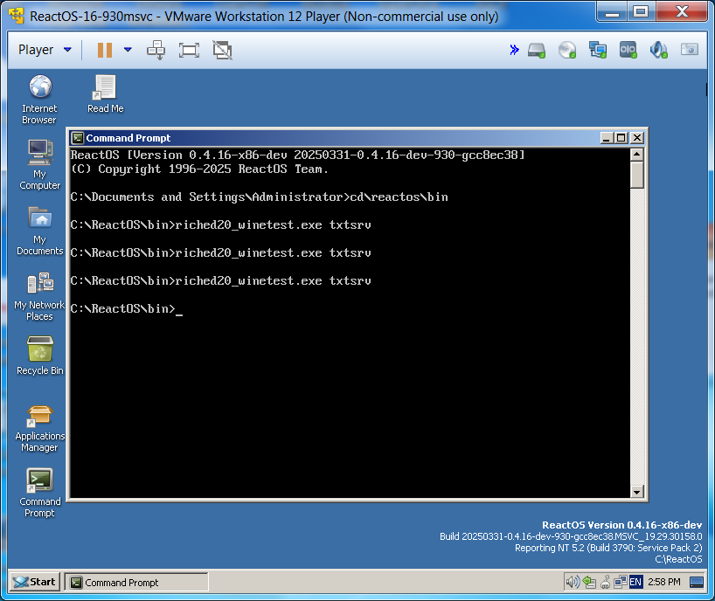Click the 2:58 PM system clock
The height and width of the screenshot is (601, 715).
pos(664,582)
